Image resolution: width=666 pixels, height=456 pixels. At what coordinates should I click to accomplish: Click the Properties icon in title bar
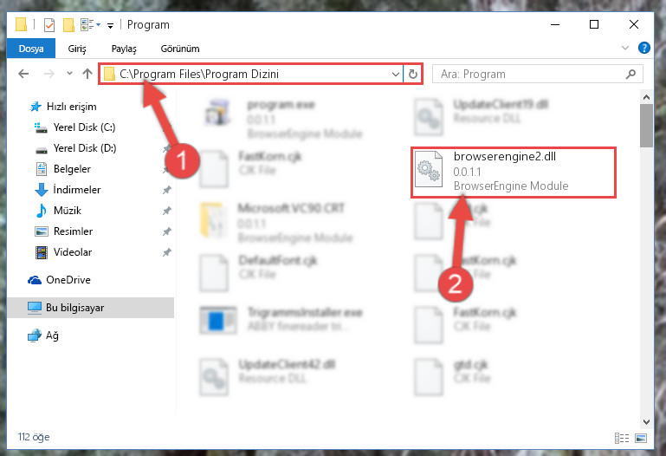tap(49, 25)
